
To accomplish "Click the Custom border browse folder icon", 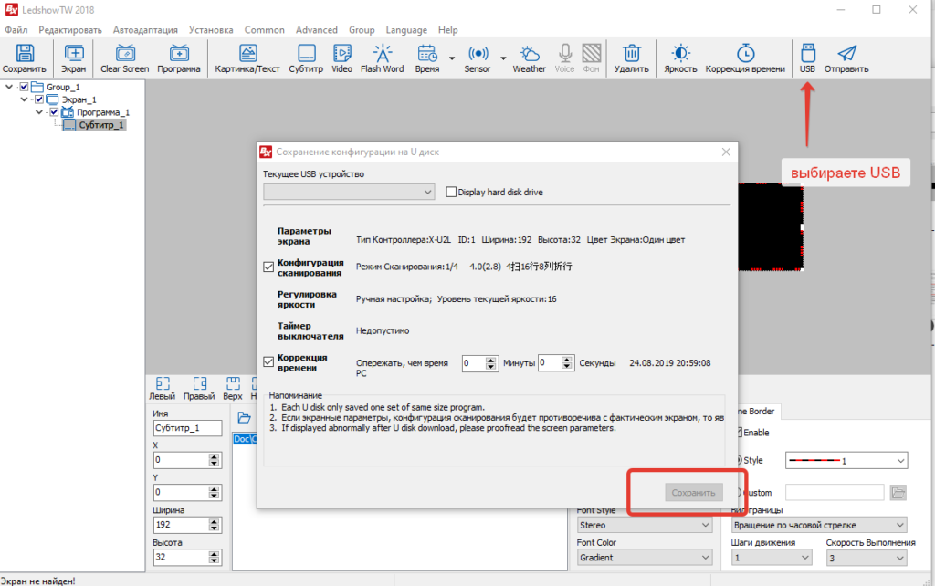I will tap(898, 492).
